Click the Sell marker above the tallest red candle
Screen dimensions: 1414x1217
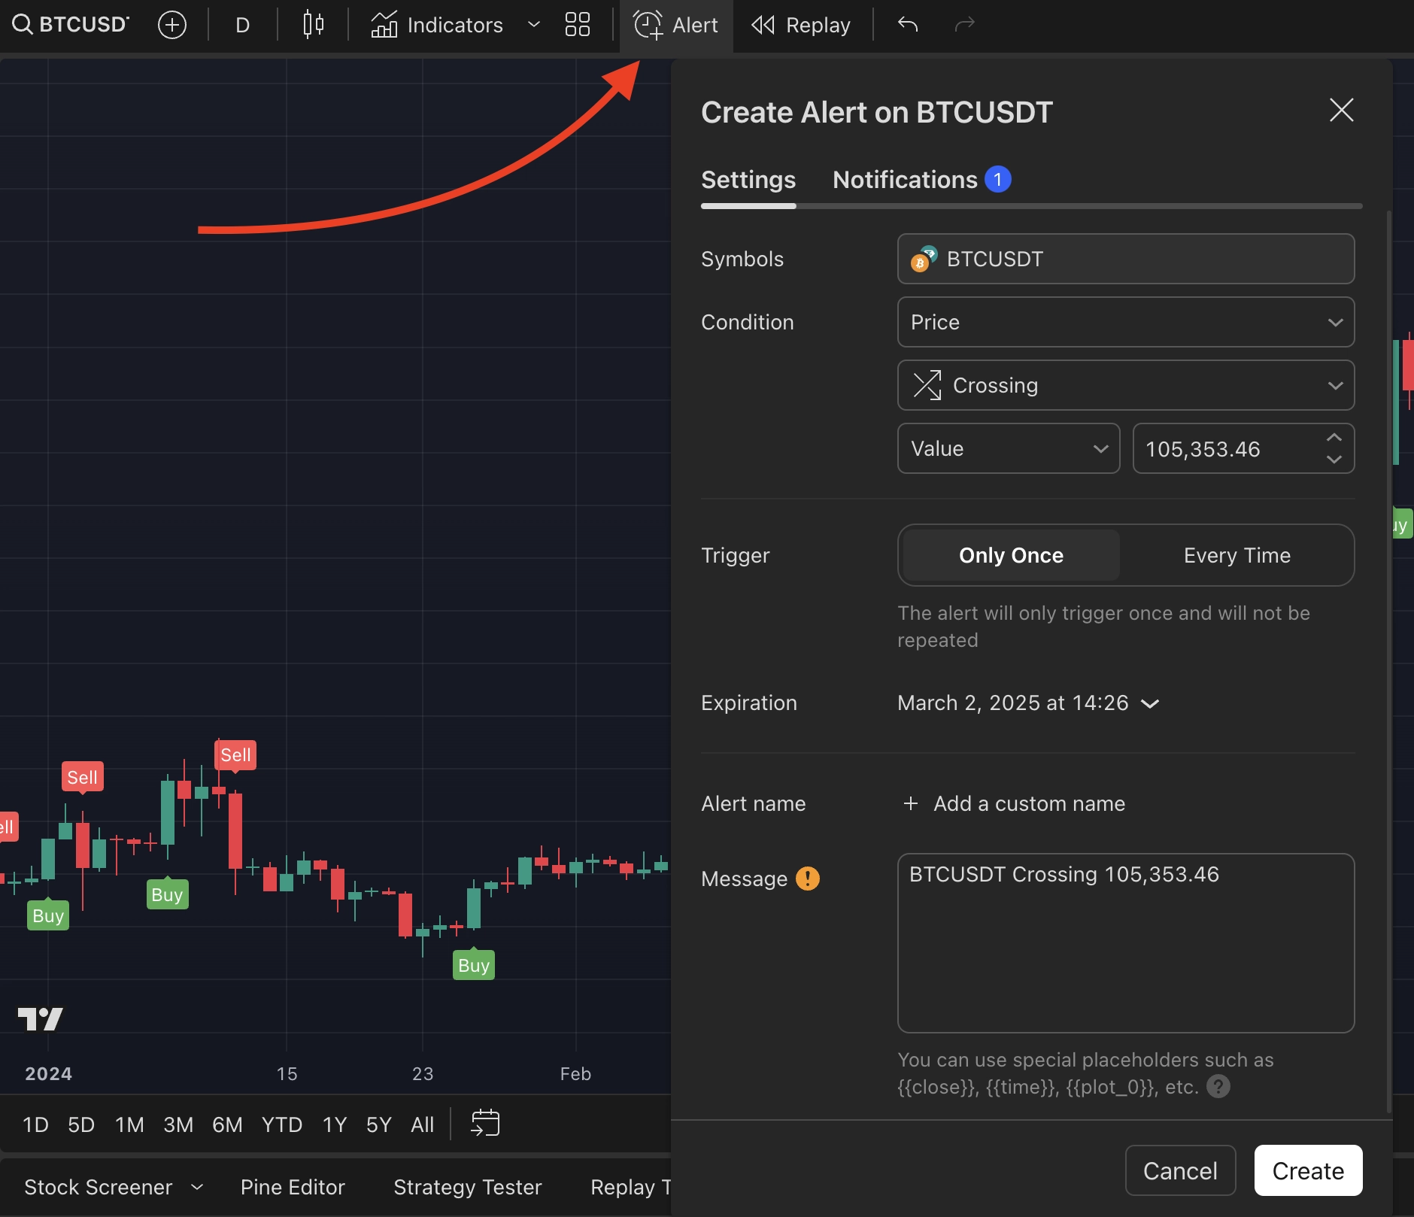235,755
